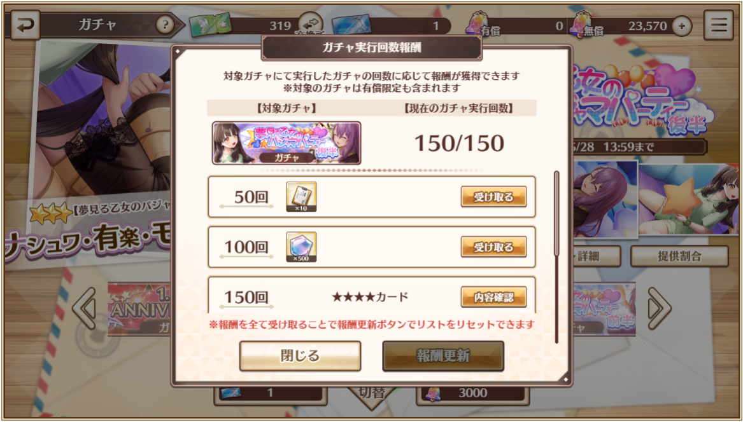The height and width of the screenshot is (422, 743).
Task: Click the plus icon beside 23,570
Action: 682,26
